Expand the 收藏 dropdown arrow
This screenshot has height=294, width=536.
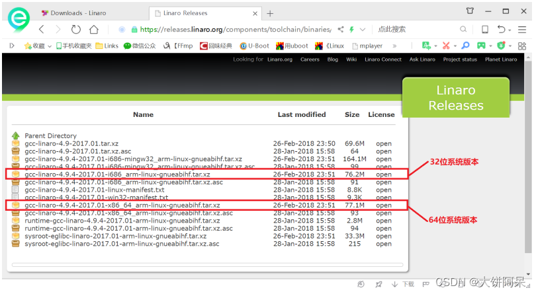(x=50, y=46)
